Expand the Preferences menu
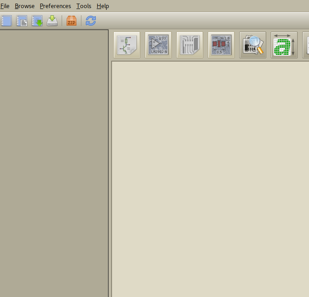Screen dimensions: 309x297 55,6
